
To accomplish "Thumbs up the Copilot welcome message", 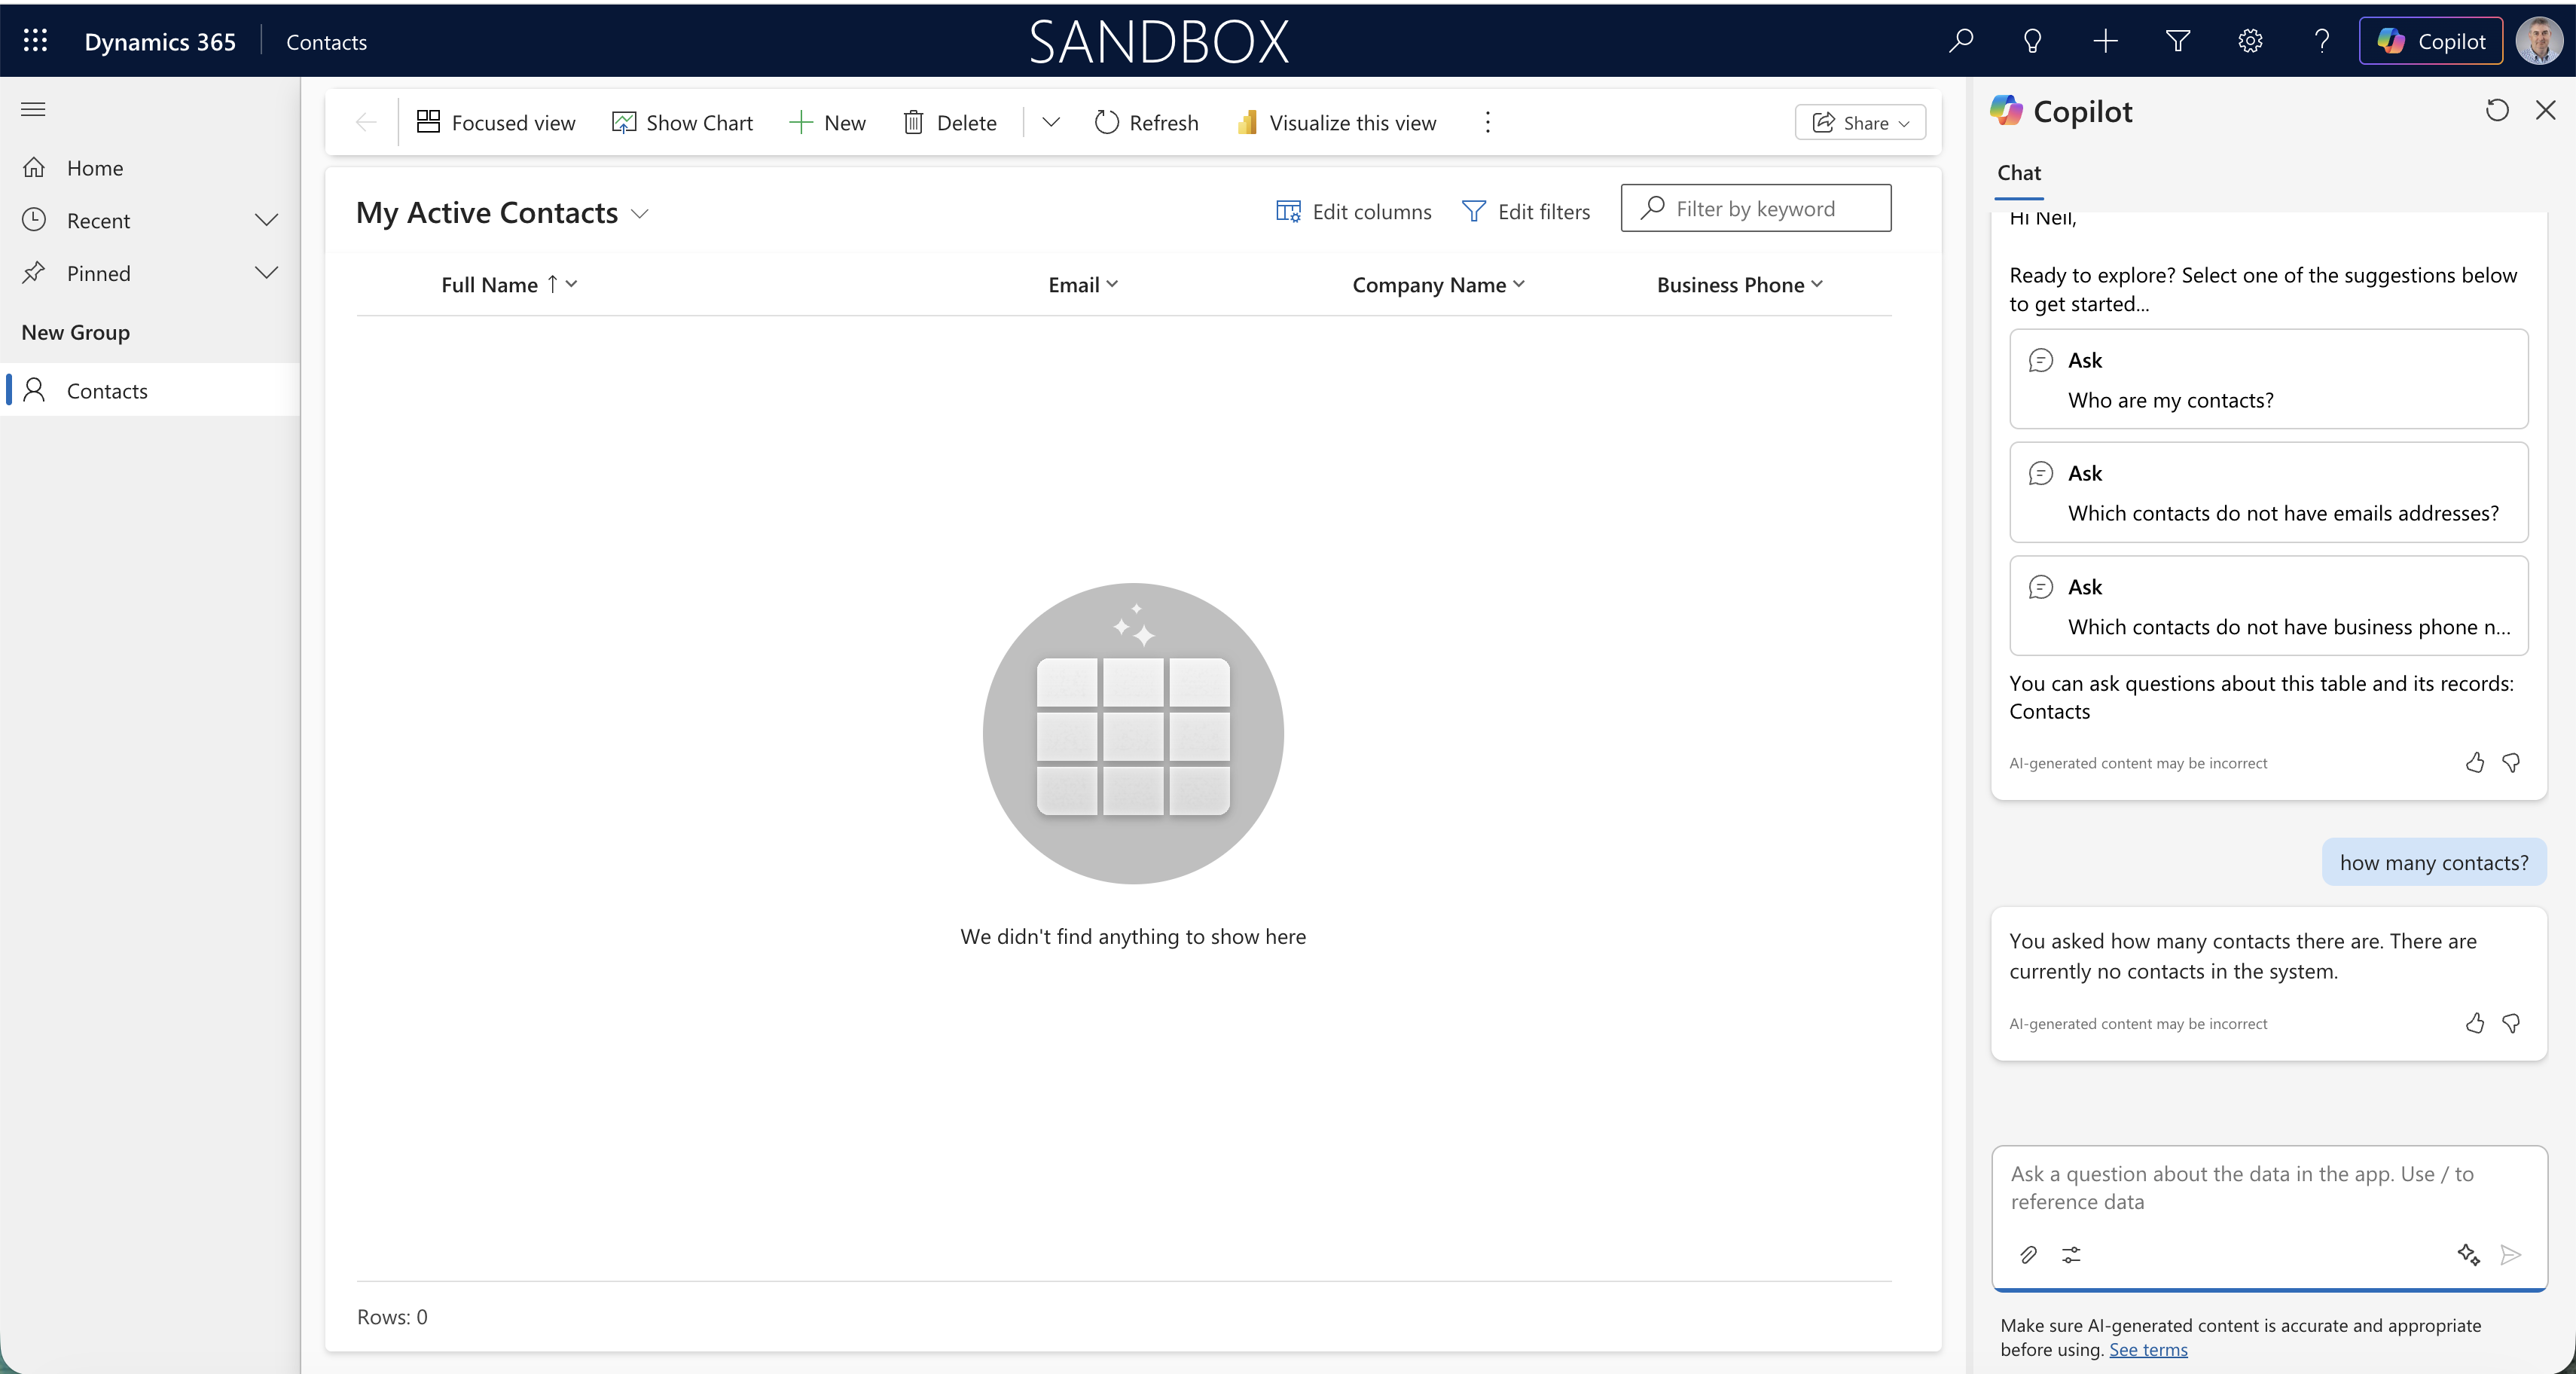I will (2475, 763).
